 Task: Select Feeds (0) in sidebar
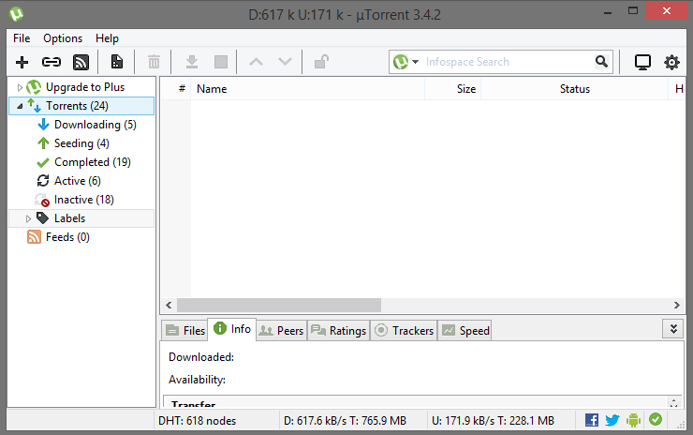click(x=67, y=237)
